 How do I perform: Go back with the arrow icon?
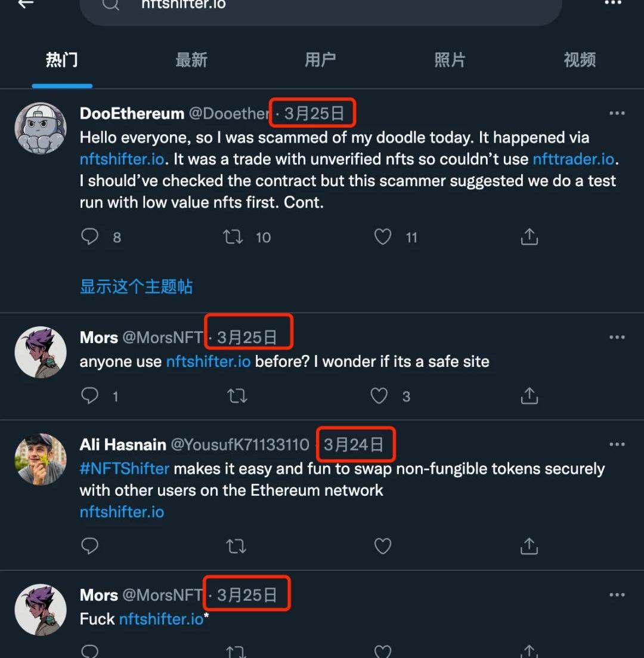point(26,4)
